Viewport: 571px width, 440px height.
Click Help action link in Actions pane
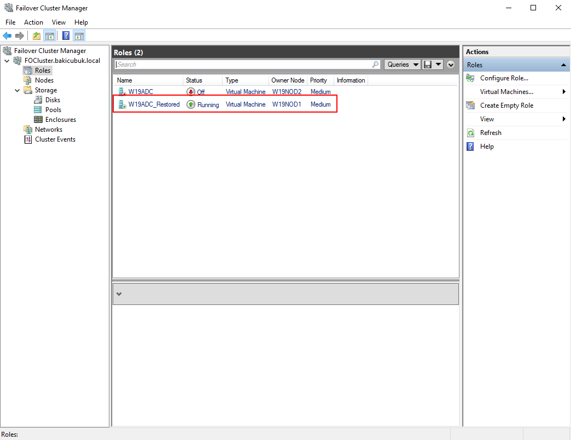487,146
